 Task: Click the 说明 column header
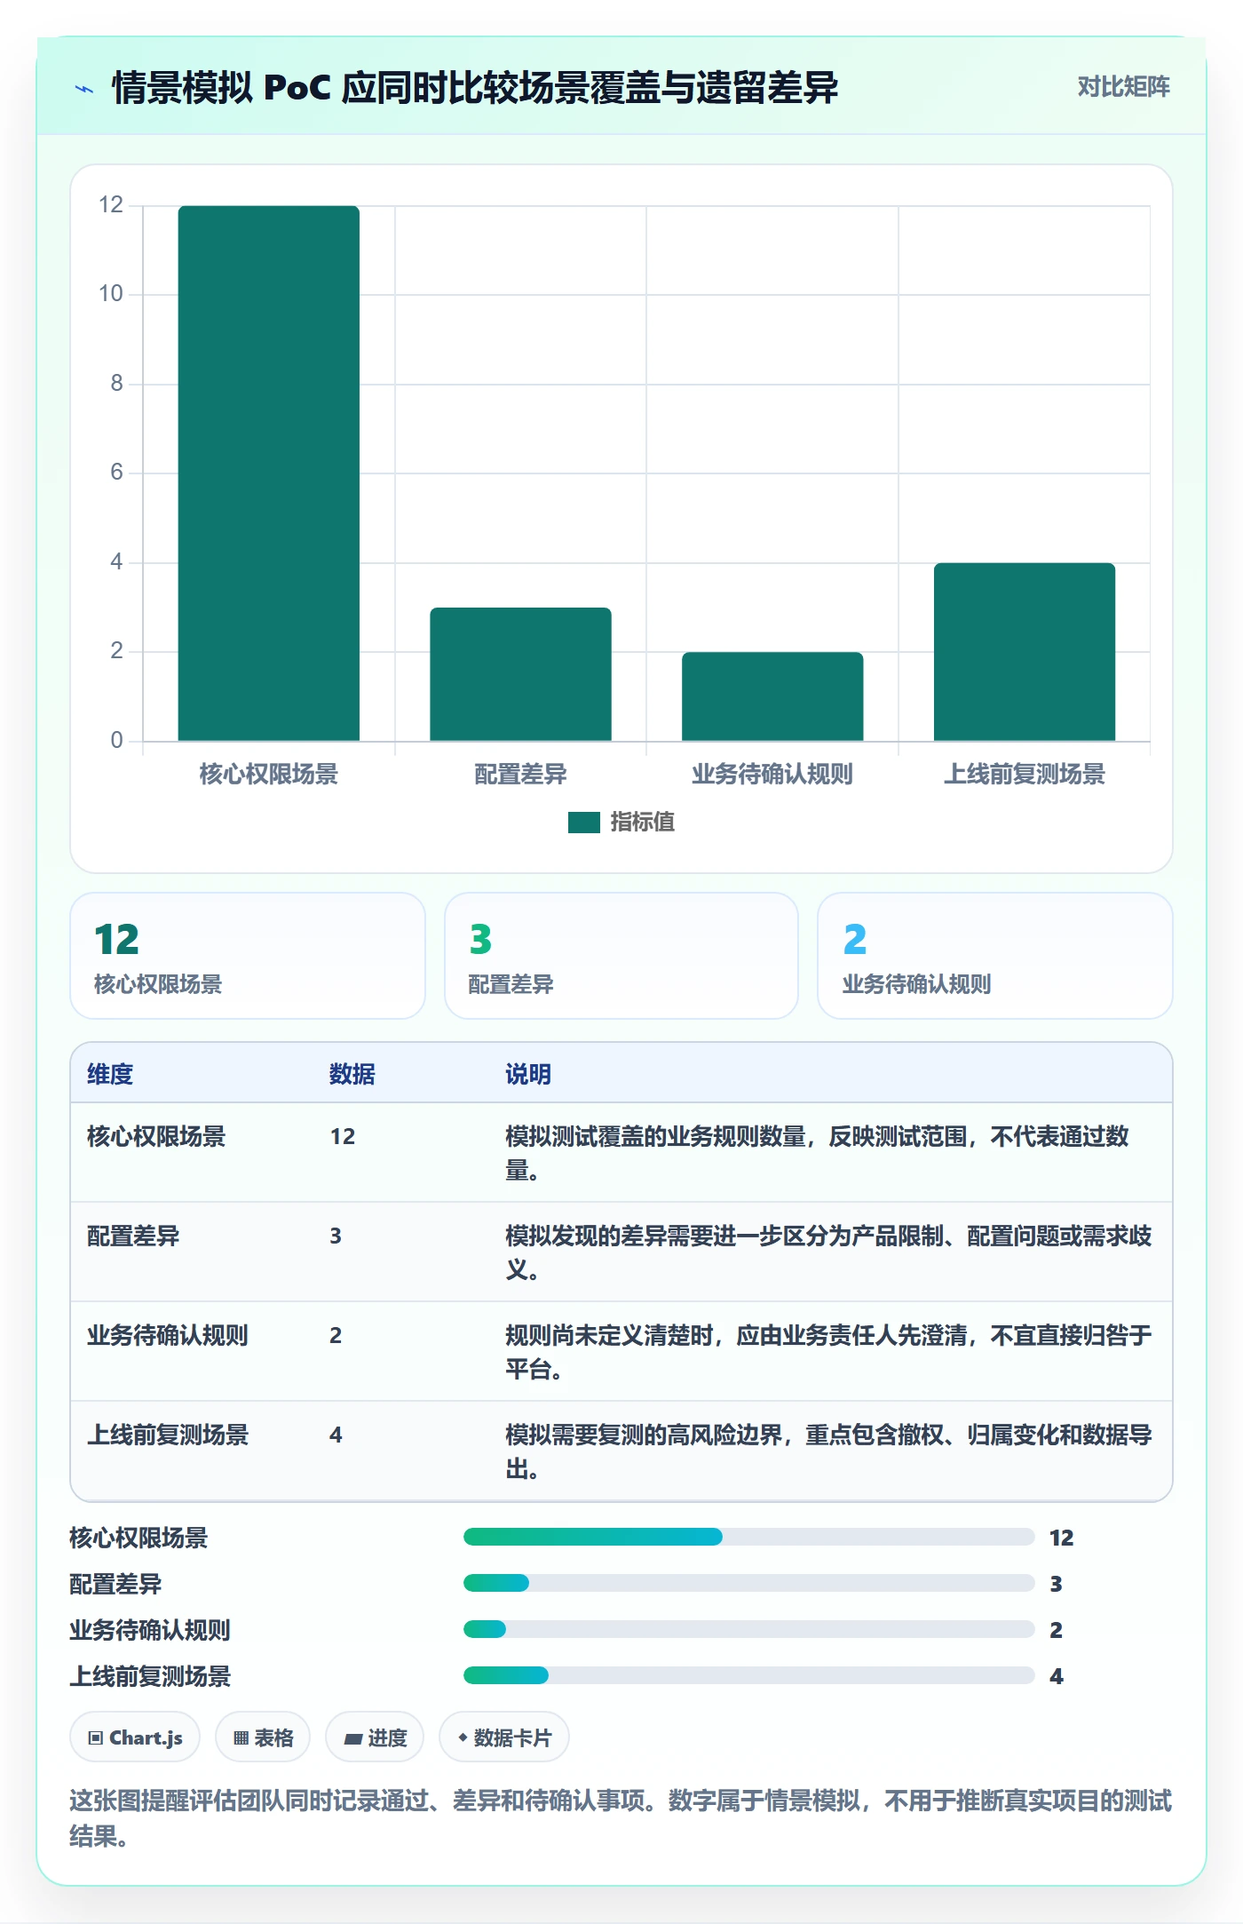pos(528,1074)
